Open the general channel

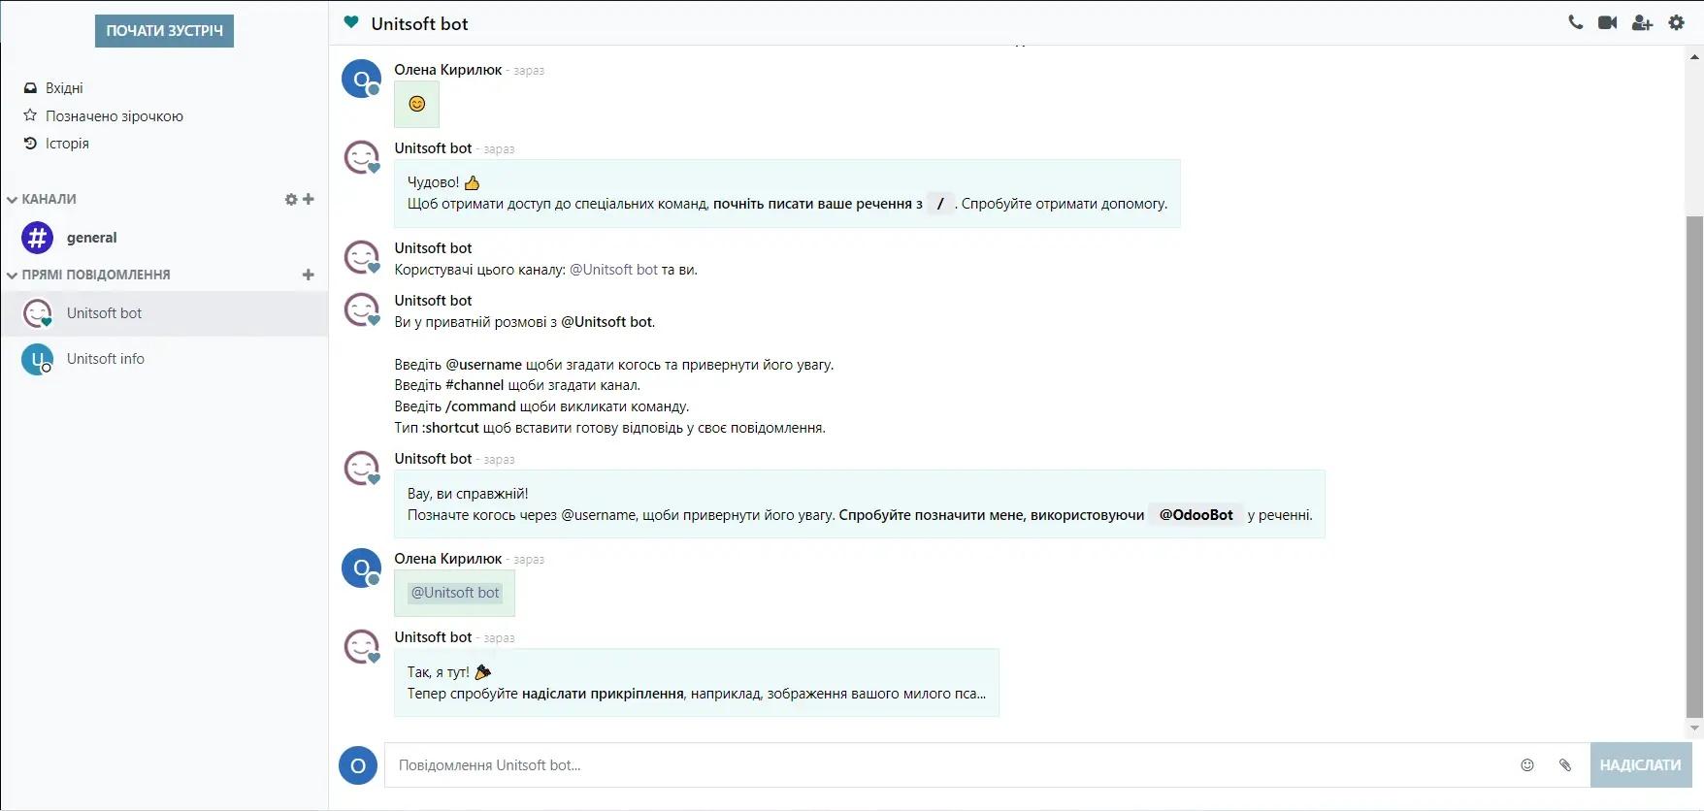(x=90, y=237)
